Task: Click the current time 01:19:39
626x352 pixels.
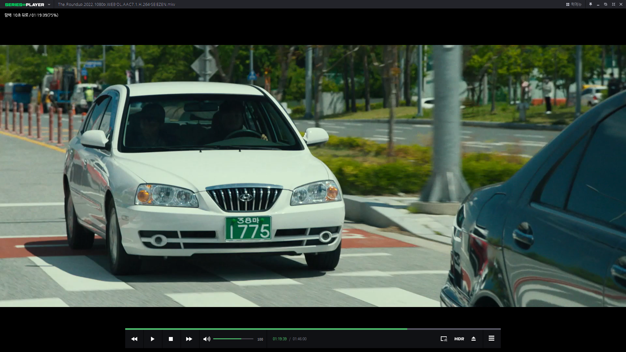Action: pyautogui.click(x=280, y=339)
